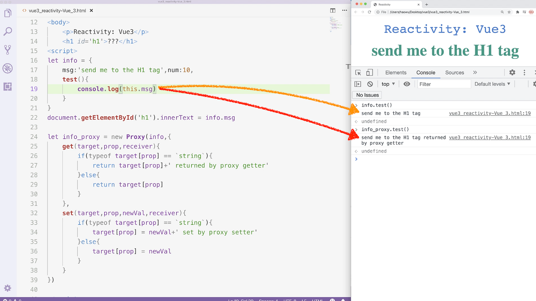Click line number 32 in the gutter
This screenshot has height=301, width=536.
point(34,213)
